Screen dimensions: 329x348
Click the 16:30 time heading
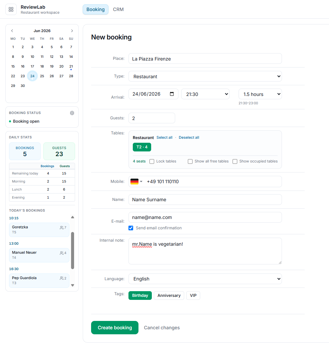14,269
